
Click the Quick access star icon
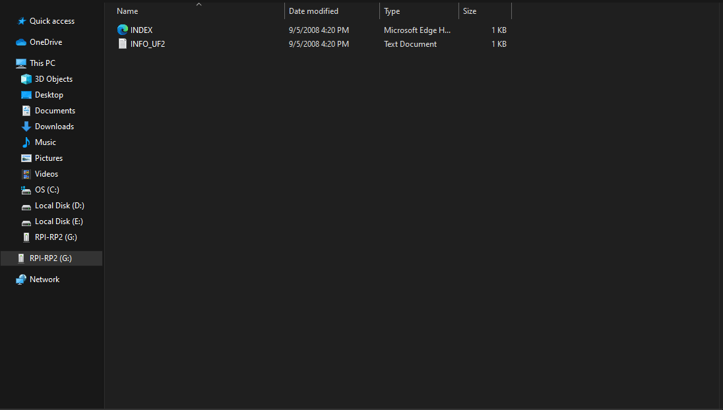[21, 21]
